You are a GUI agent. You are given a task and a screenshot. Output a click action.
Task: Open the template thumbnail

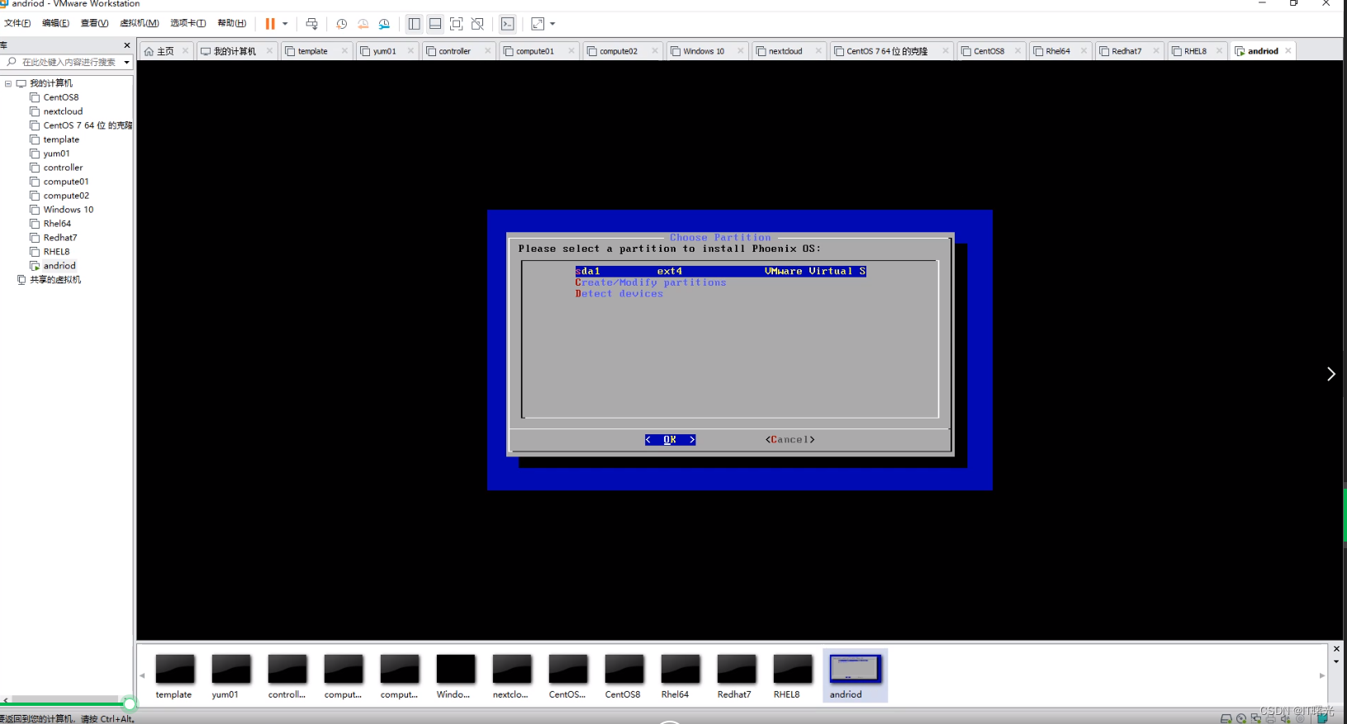pyautogui.click(x=174, y=676)
